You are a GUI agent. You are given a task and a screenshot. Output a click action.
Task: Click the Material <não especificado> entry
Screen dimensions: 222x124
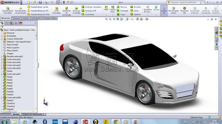19,42
